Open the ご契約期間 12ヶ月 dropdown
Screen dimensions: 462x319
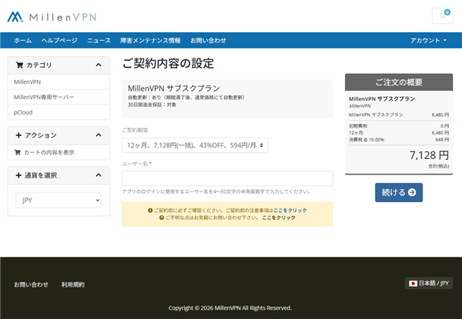tap(195, 145)
